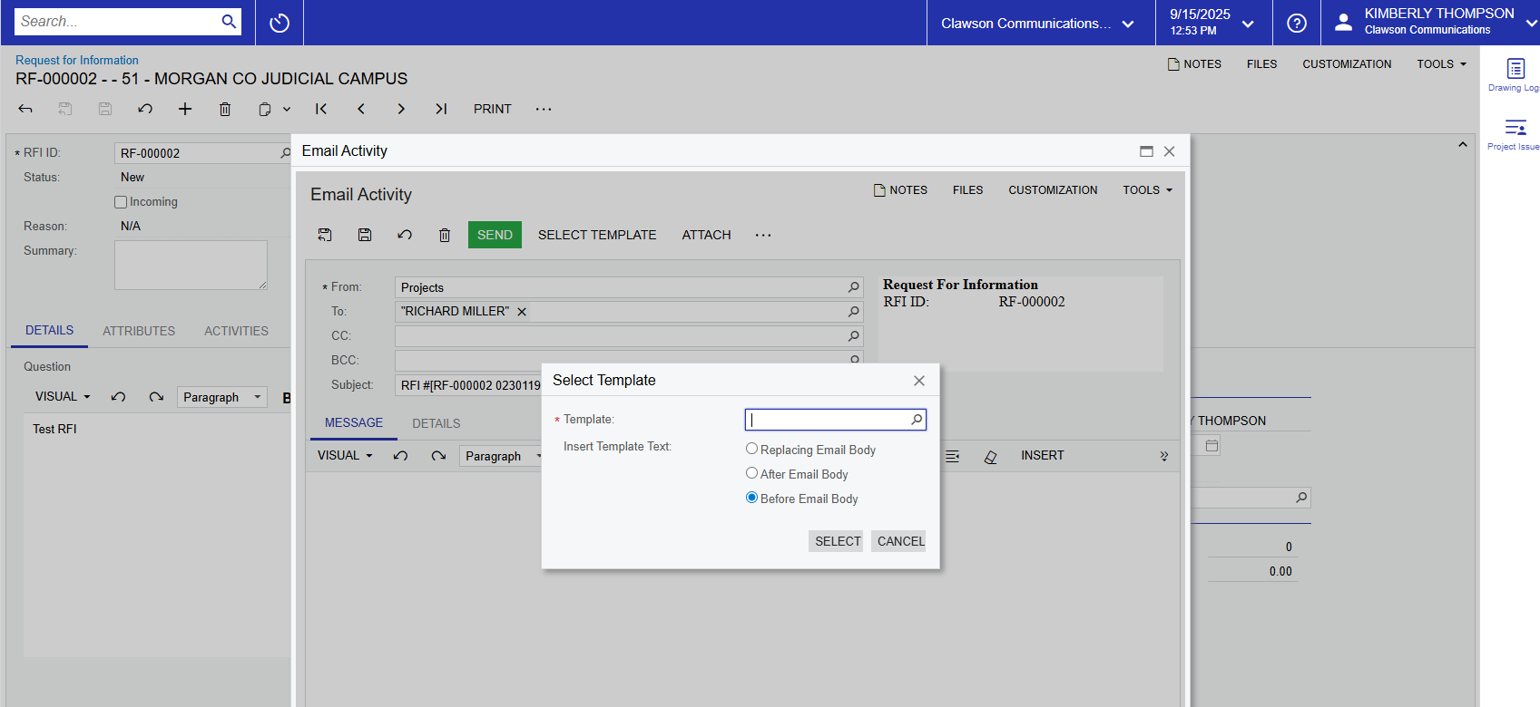Open the Clawson Communications company selector dropdown
This screenshot has width=1540, height=707.
point(1038,24)
